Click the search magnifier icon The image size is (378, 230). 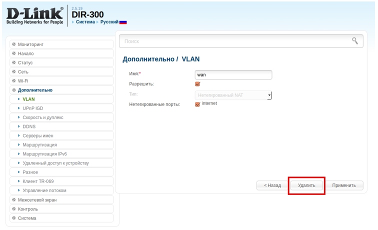point(355,41)
